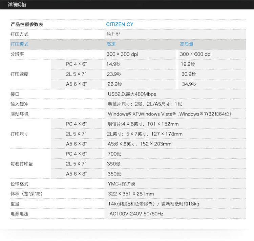Select the 300 x 600 dpi value
The image size is (254, 241).
coord(196,54)
